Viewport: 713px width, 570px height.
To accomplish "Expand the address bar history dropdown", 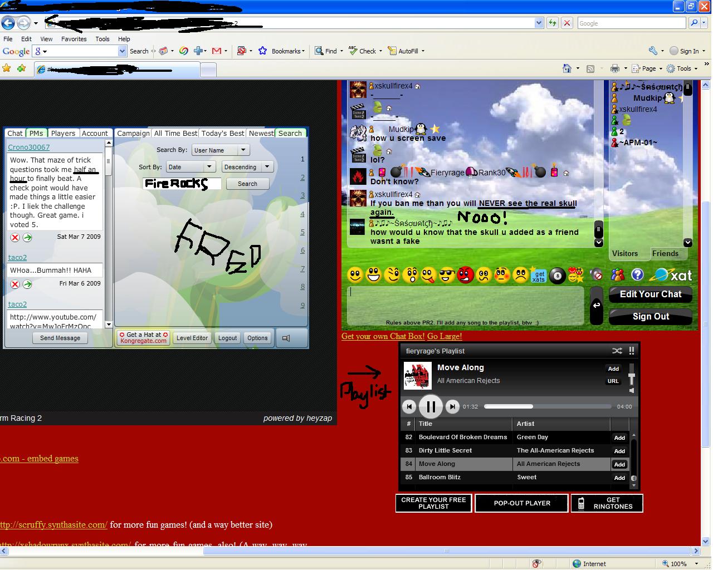I will pos(539,23).
